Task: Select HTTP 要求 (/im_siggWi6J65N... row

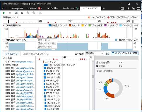Action: tap(20, 100)
